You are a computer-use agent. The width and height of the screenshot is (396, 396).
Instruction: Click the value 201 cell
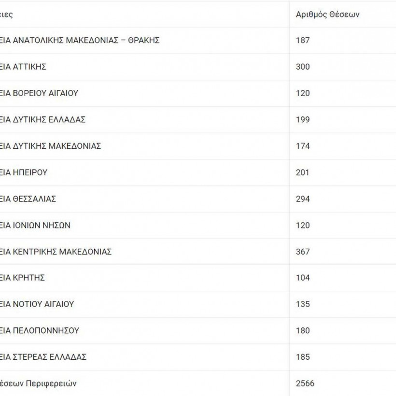point(303,172)
